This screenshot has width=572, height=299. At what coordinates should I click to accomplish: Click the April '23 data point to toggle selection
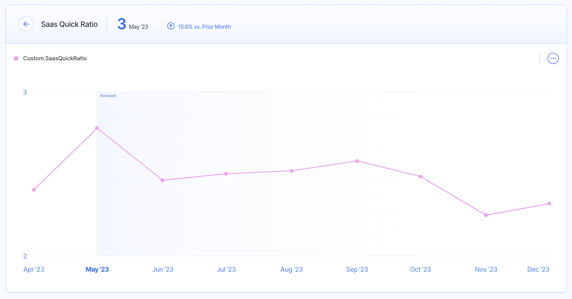[34, 189]
